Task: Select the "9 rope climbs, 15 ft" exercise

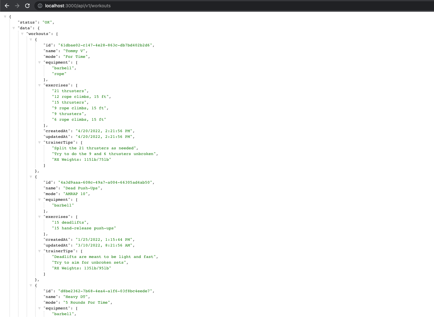Action: click(x=79, y=108)
